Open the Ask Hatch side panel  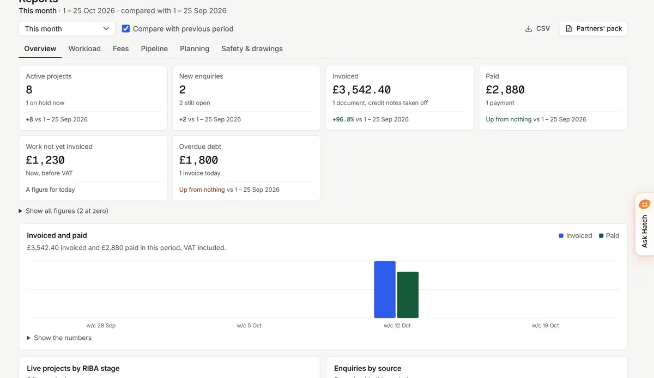pyautogui.click(x=644, y=224)
